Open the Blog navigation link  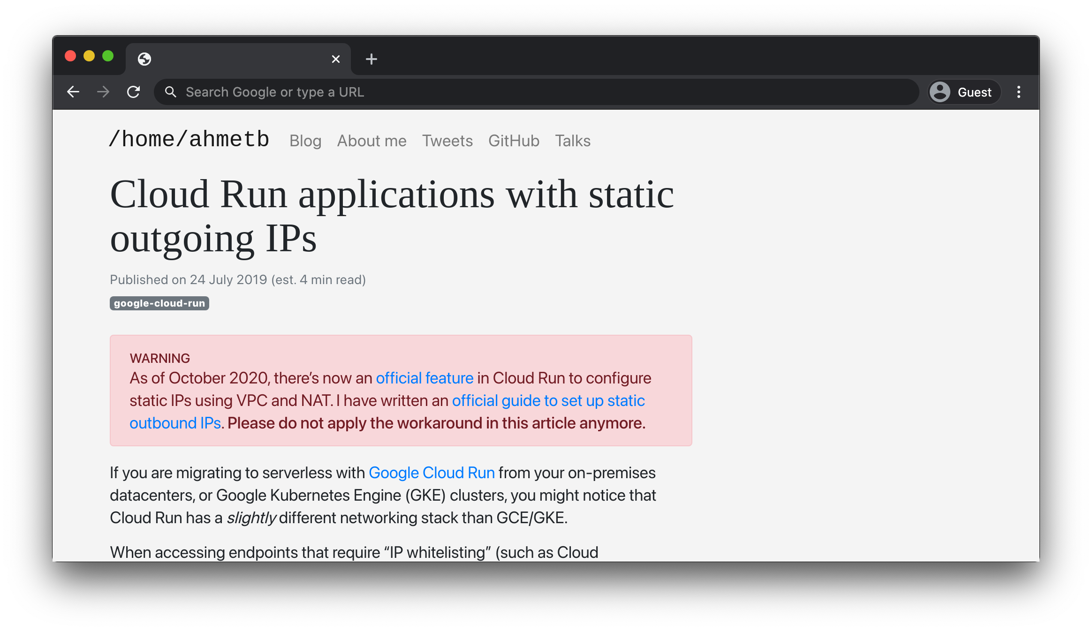point(305,141)
